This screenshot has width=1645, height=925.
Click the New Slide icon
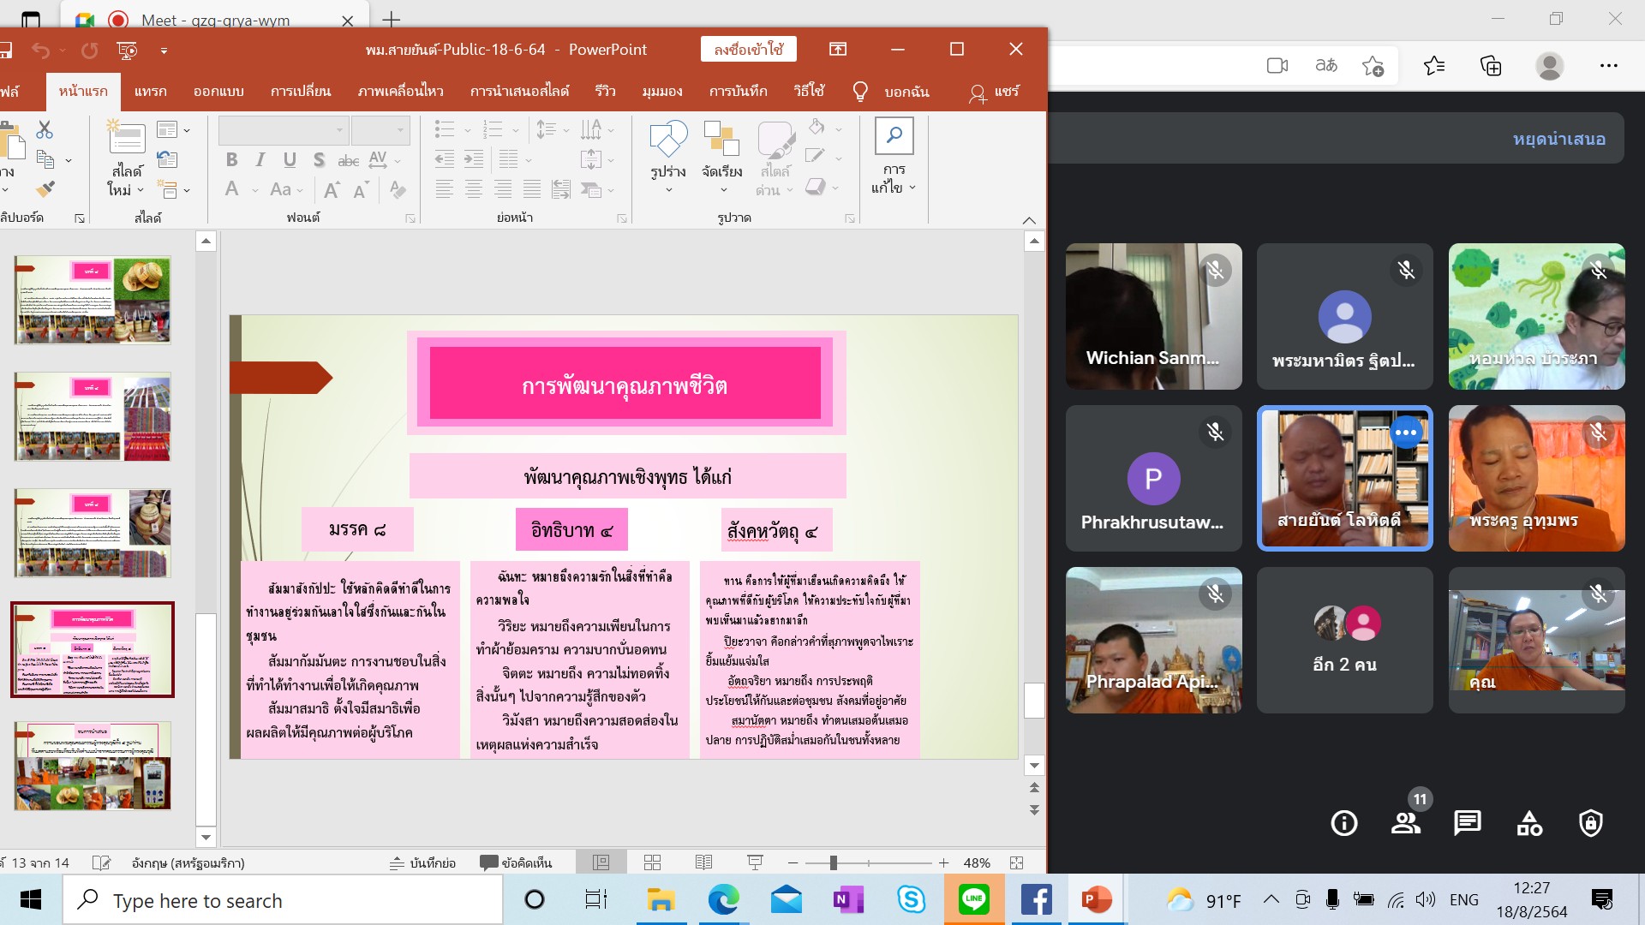coord(126,138)
